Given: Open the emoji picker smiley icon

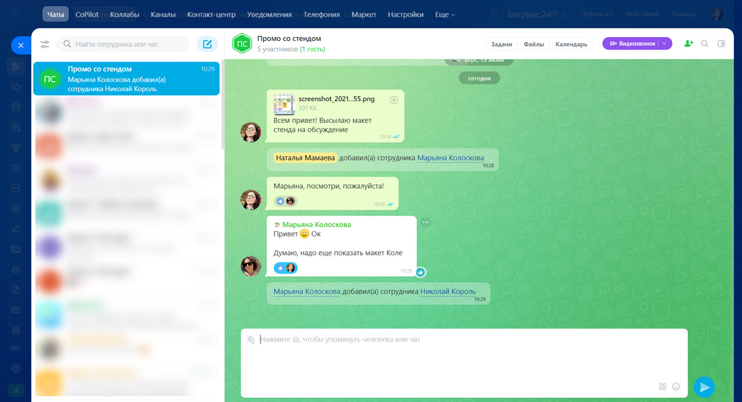Looking at the screenshot, I should (x=676, y=386).
